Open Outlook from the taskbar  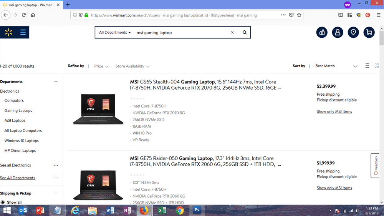pyautogui.click(x=23, y=210)
